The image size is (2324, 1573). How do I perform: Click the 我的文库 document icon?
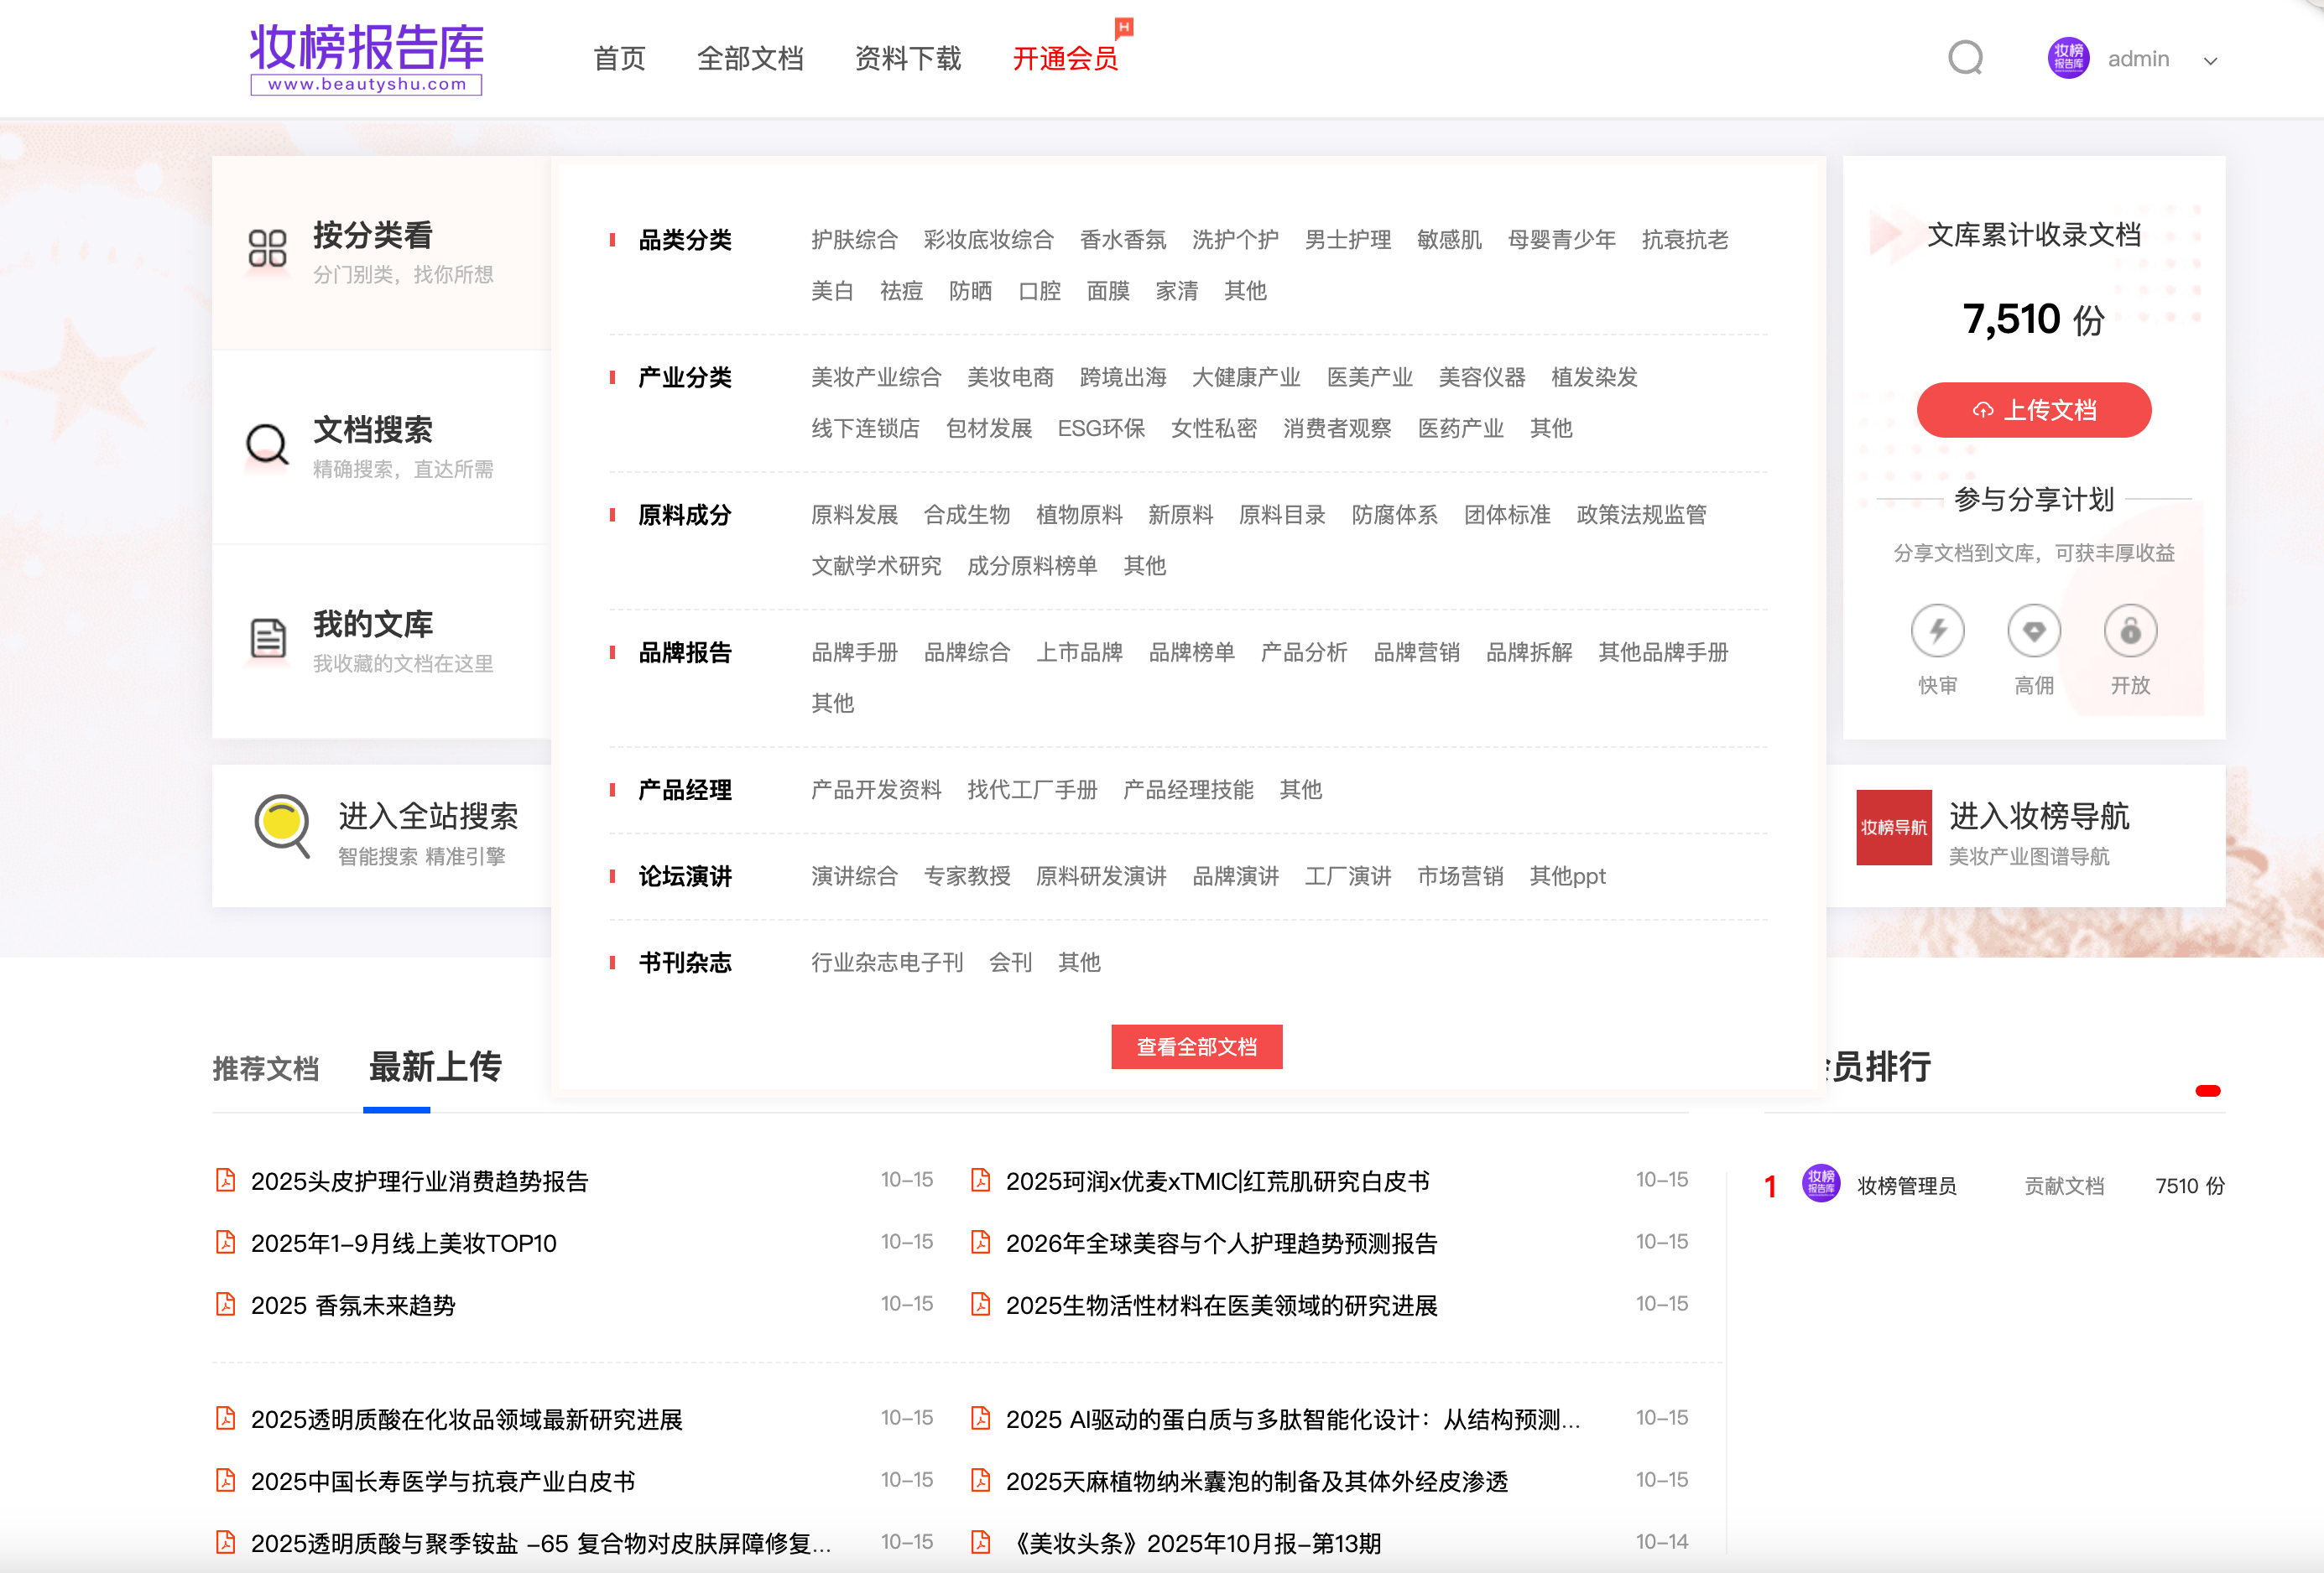(x=267, y=637)
